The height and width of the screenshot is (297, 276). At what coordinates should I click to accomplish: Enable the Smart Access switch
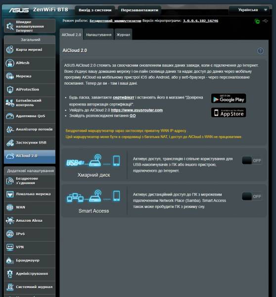coord(252,197)
